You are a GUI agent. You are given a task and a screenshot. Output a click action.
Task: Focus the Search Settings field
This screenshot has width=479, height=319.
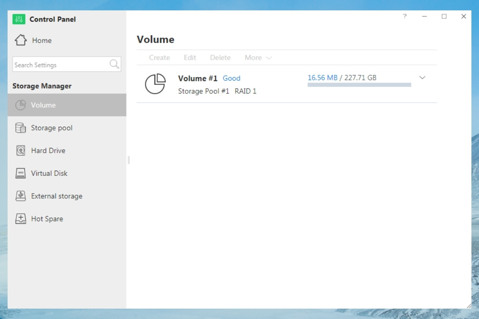(67, 64)
